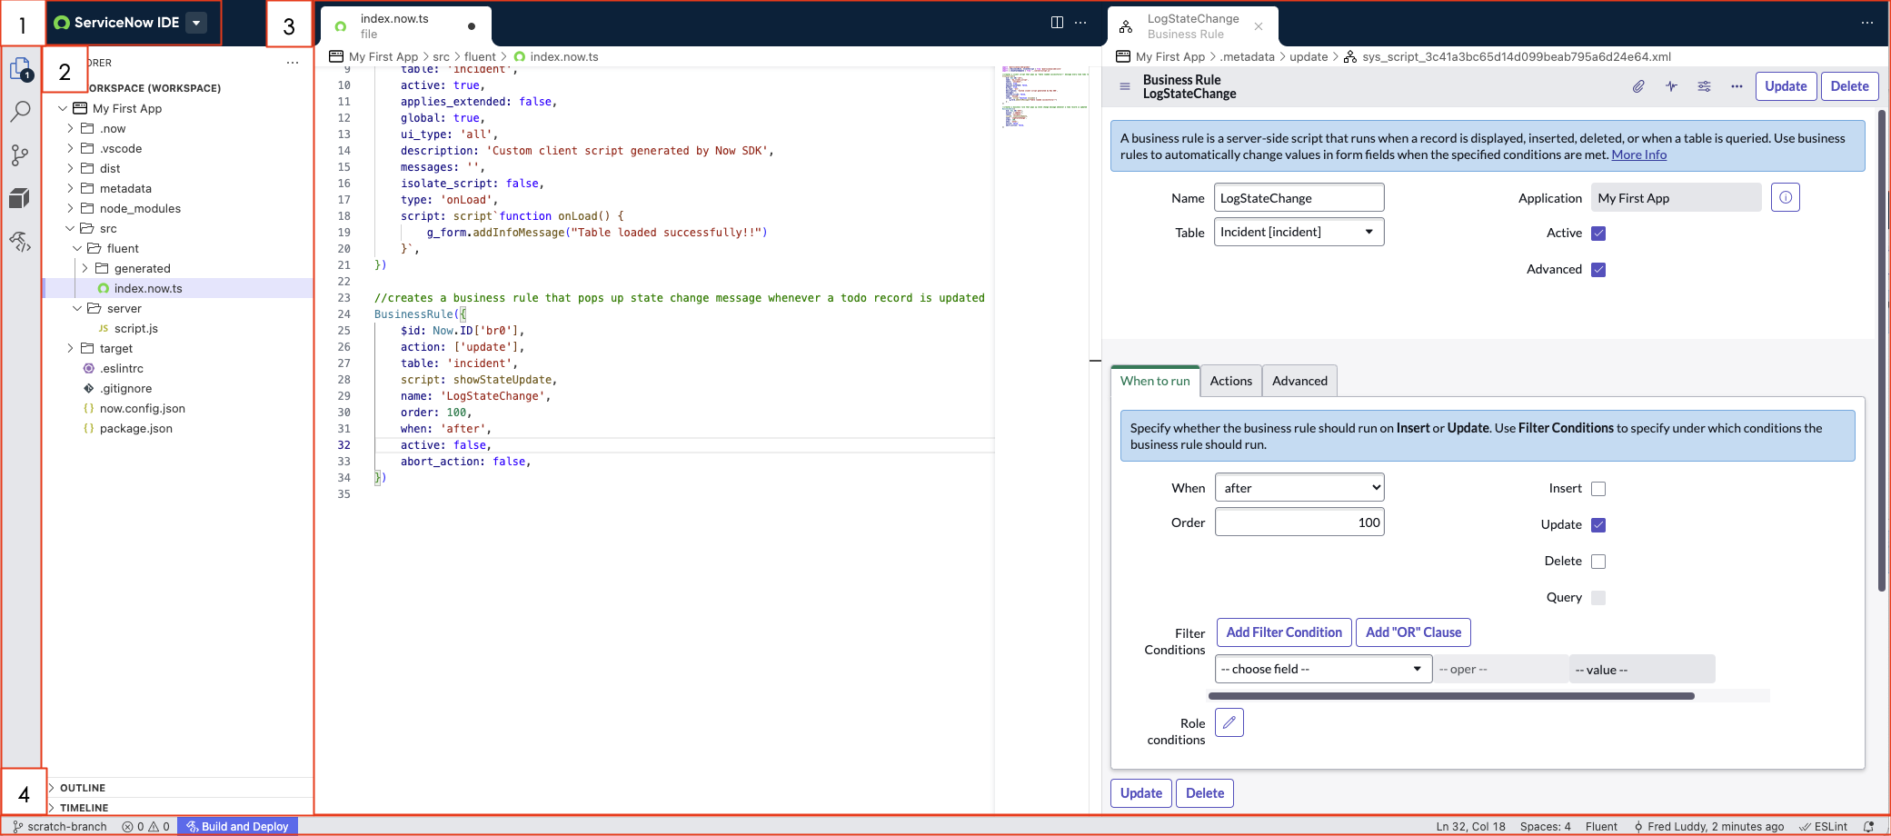Image resolution: width=1891 pixels, height=836 pixels.
Task: Close the LogStateChange tab
Action: 1259,26
